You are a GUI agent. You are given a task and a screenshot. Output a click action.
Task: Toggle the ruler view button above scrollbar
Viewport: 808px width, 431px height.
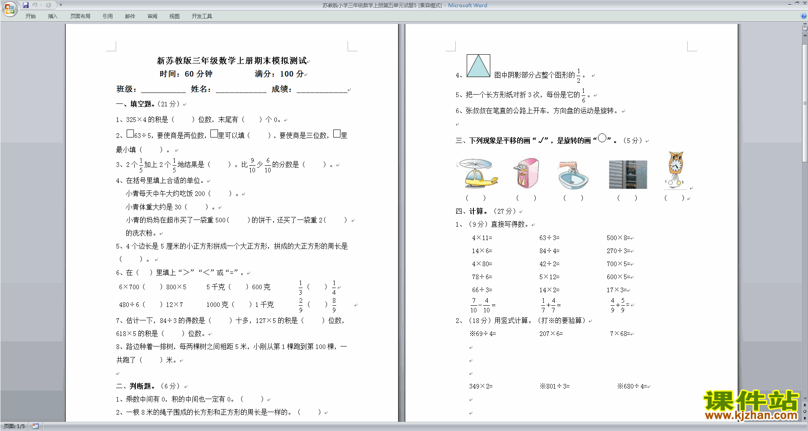[805, 29]
